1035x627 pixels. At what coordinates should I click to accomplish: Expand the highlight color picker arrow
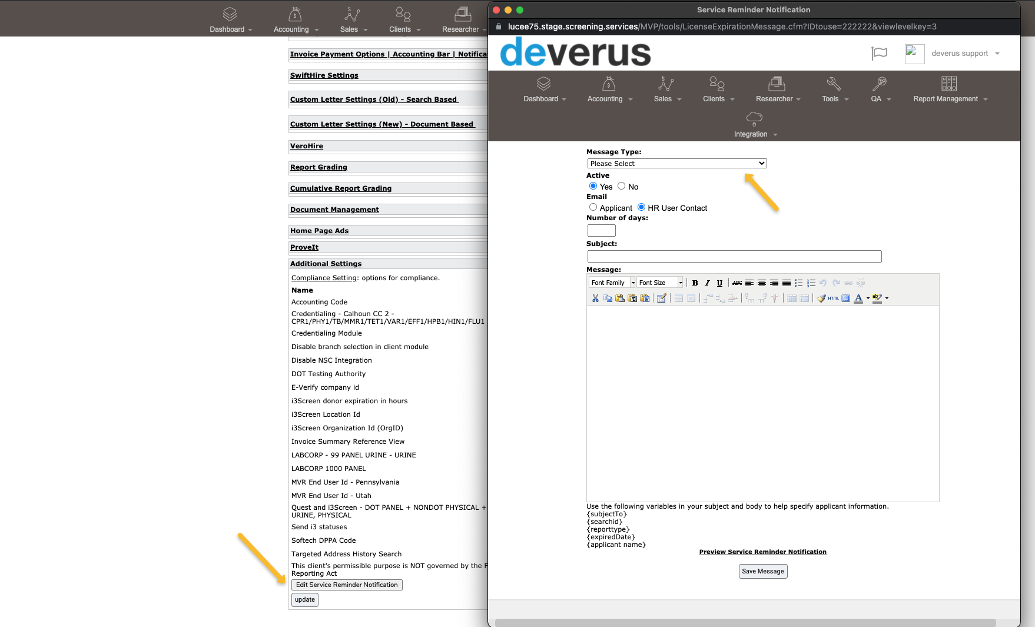pos(887,298)
